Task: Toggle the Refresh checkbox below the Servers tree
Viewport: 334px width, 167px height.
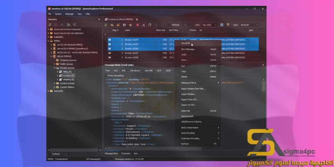Action: point(50,154)
